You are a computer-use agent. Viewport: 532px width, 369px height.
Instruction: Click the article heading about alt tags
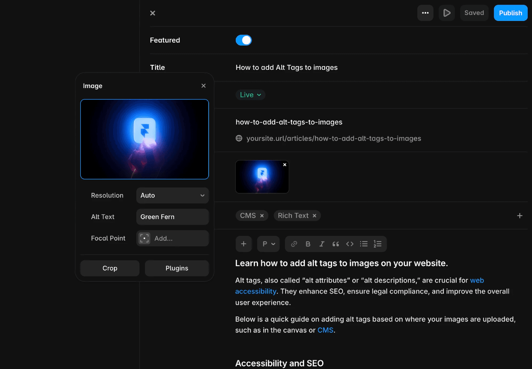[x=341, y=263]
